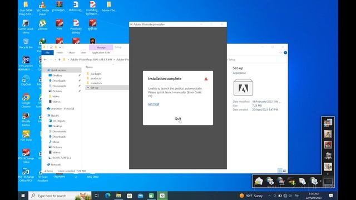
Task: Launch Google Chrome from the desktop
Action: click(26, 101)
